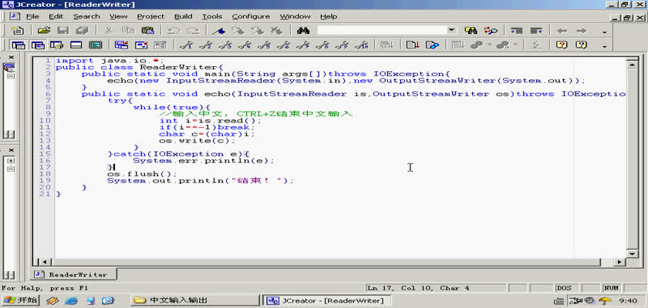Viewport: 648px width, 308px height.
Task: Close the lower left panel
Action: 11,150
